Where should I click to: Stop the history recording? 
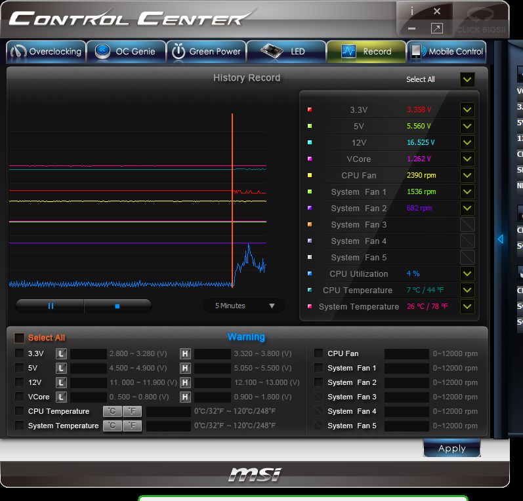[x=117, y=306]
